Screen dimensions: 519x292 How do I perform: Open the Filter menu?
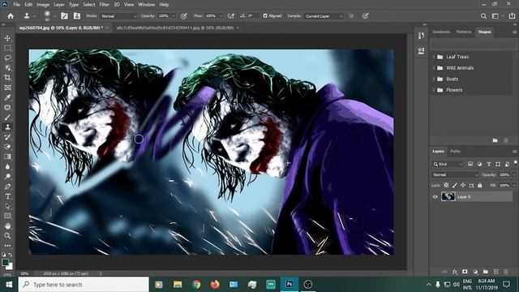[105, 5]
